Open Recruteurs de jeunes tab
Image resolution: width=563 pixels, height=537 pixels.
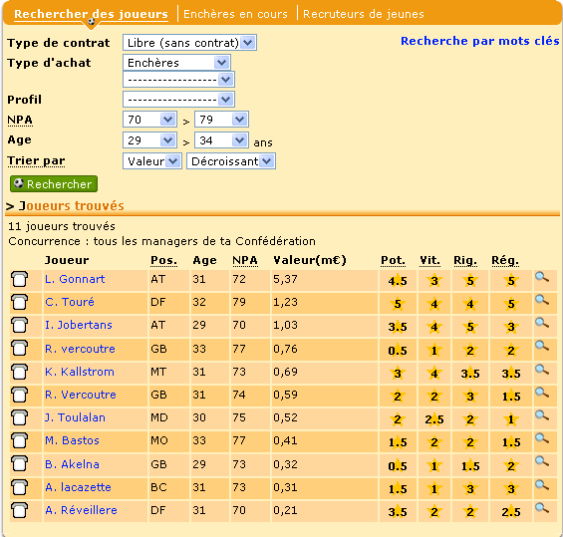coord(364,14)
